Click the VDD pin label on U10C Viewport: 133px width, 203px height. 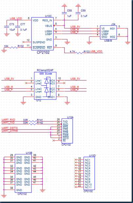35,20
